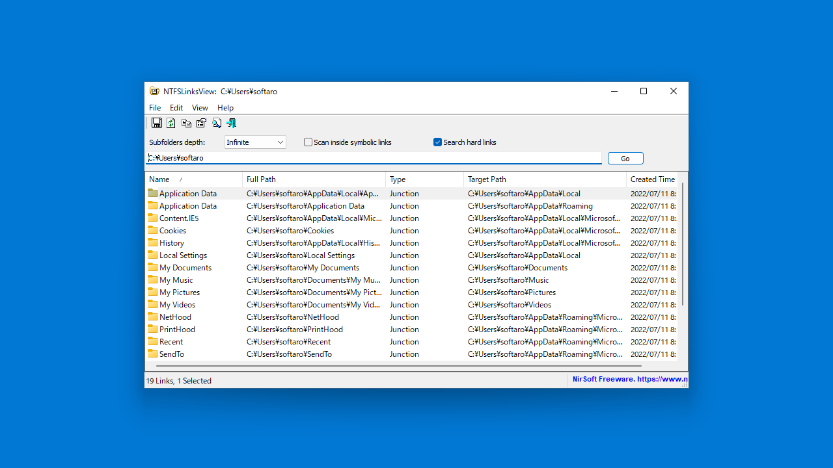Click the Subfolders depth label

click(177, 142)
